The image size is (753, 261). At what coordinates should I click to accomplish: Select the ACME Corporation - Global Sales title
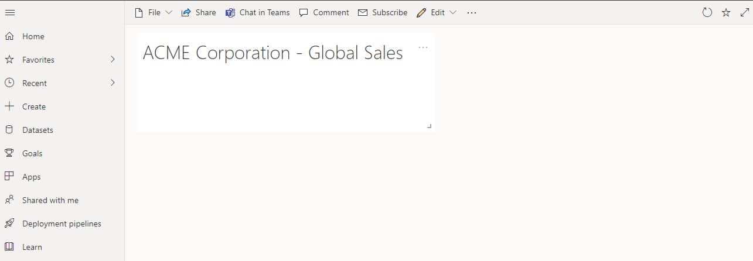273,53
